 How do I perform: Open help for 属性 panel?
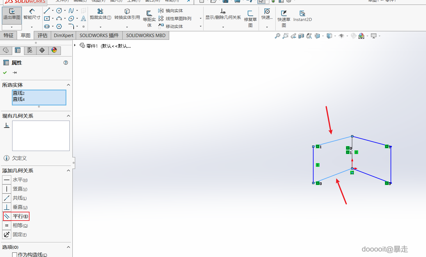66,63
